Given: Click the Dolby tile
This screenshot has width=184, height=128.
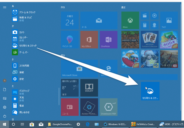Looking at the screenshot, I should coord(89,88).
